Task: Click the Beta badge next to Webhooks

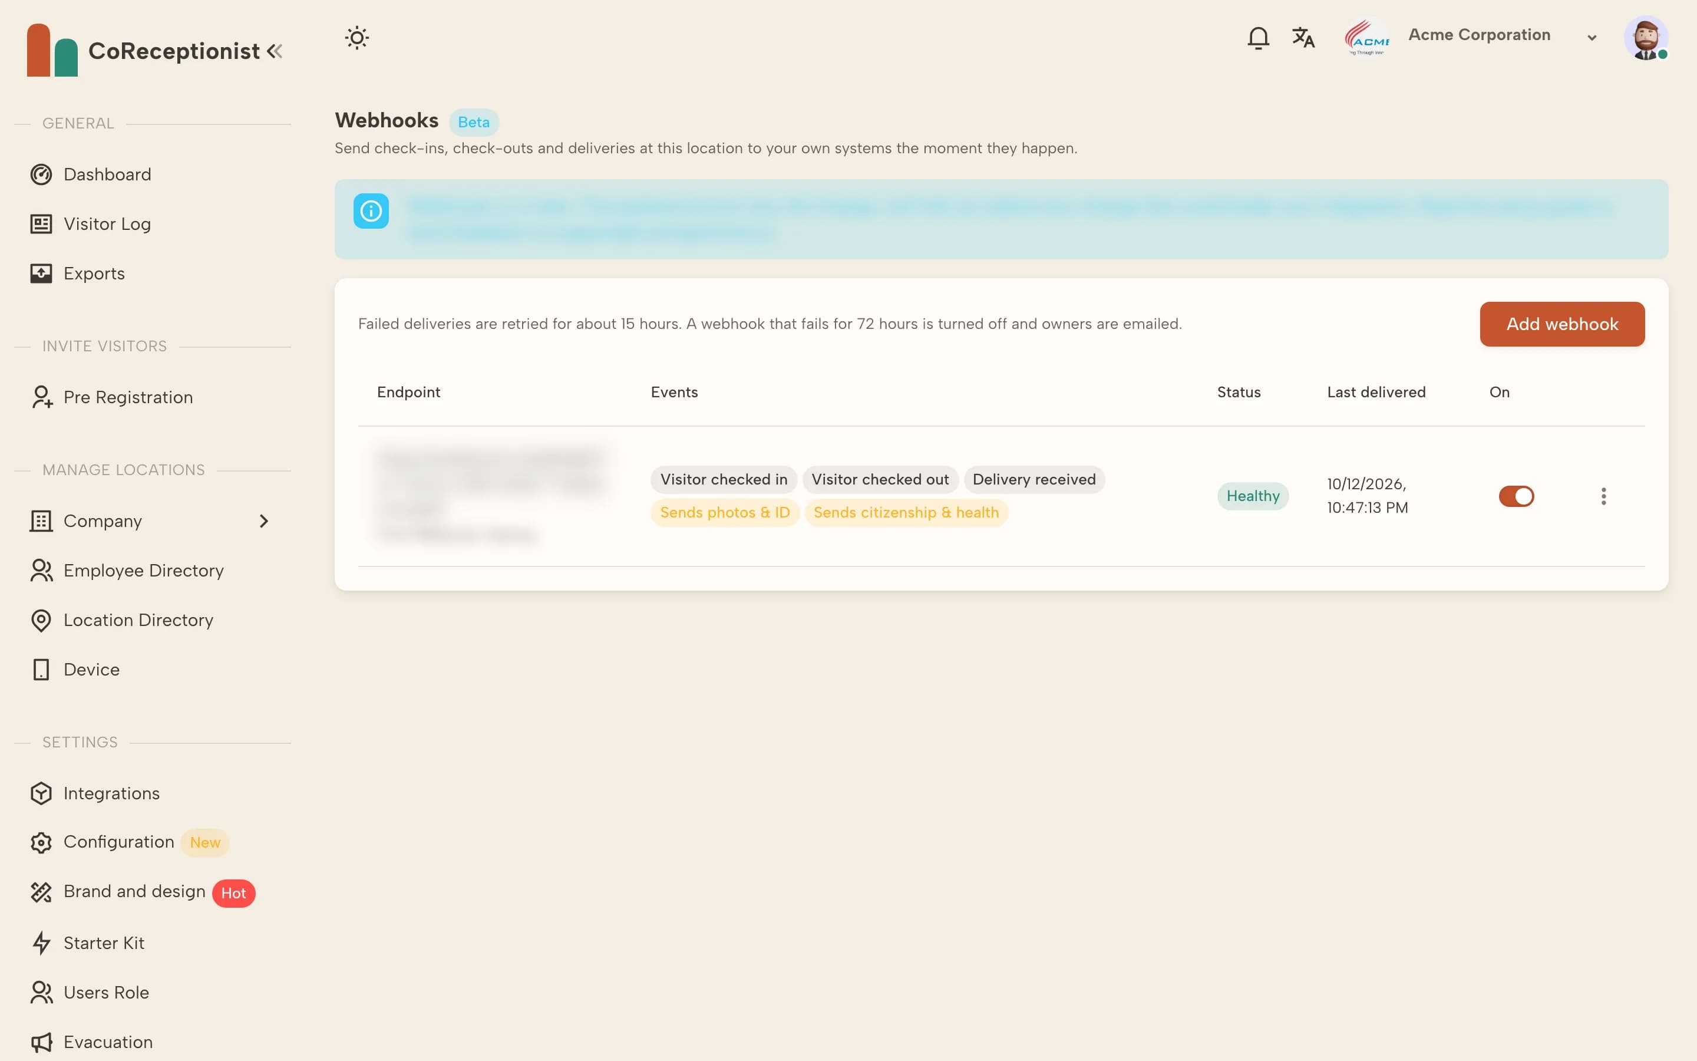Action: click(473, 122)
